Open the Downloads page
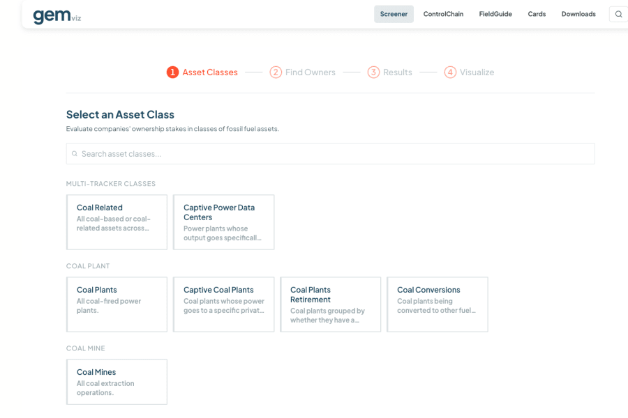Viewport: 628px width, 418px height. click(x=578, y=14)
